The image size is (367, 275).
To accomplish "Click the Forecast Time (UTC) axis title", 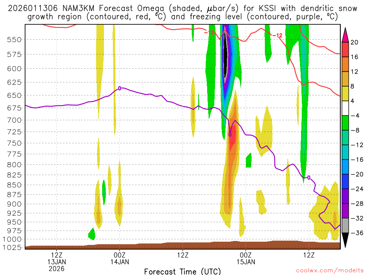I will pos(182,271).
